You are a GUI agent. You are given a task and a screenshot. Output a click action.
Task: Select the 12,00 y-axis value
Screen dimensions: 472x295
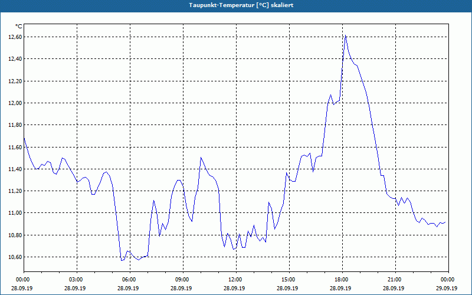[x=15, y=103]
